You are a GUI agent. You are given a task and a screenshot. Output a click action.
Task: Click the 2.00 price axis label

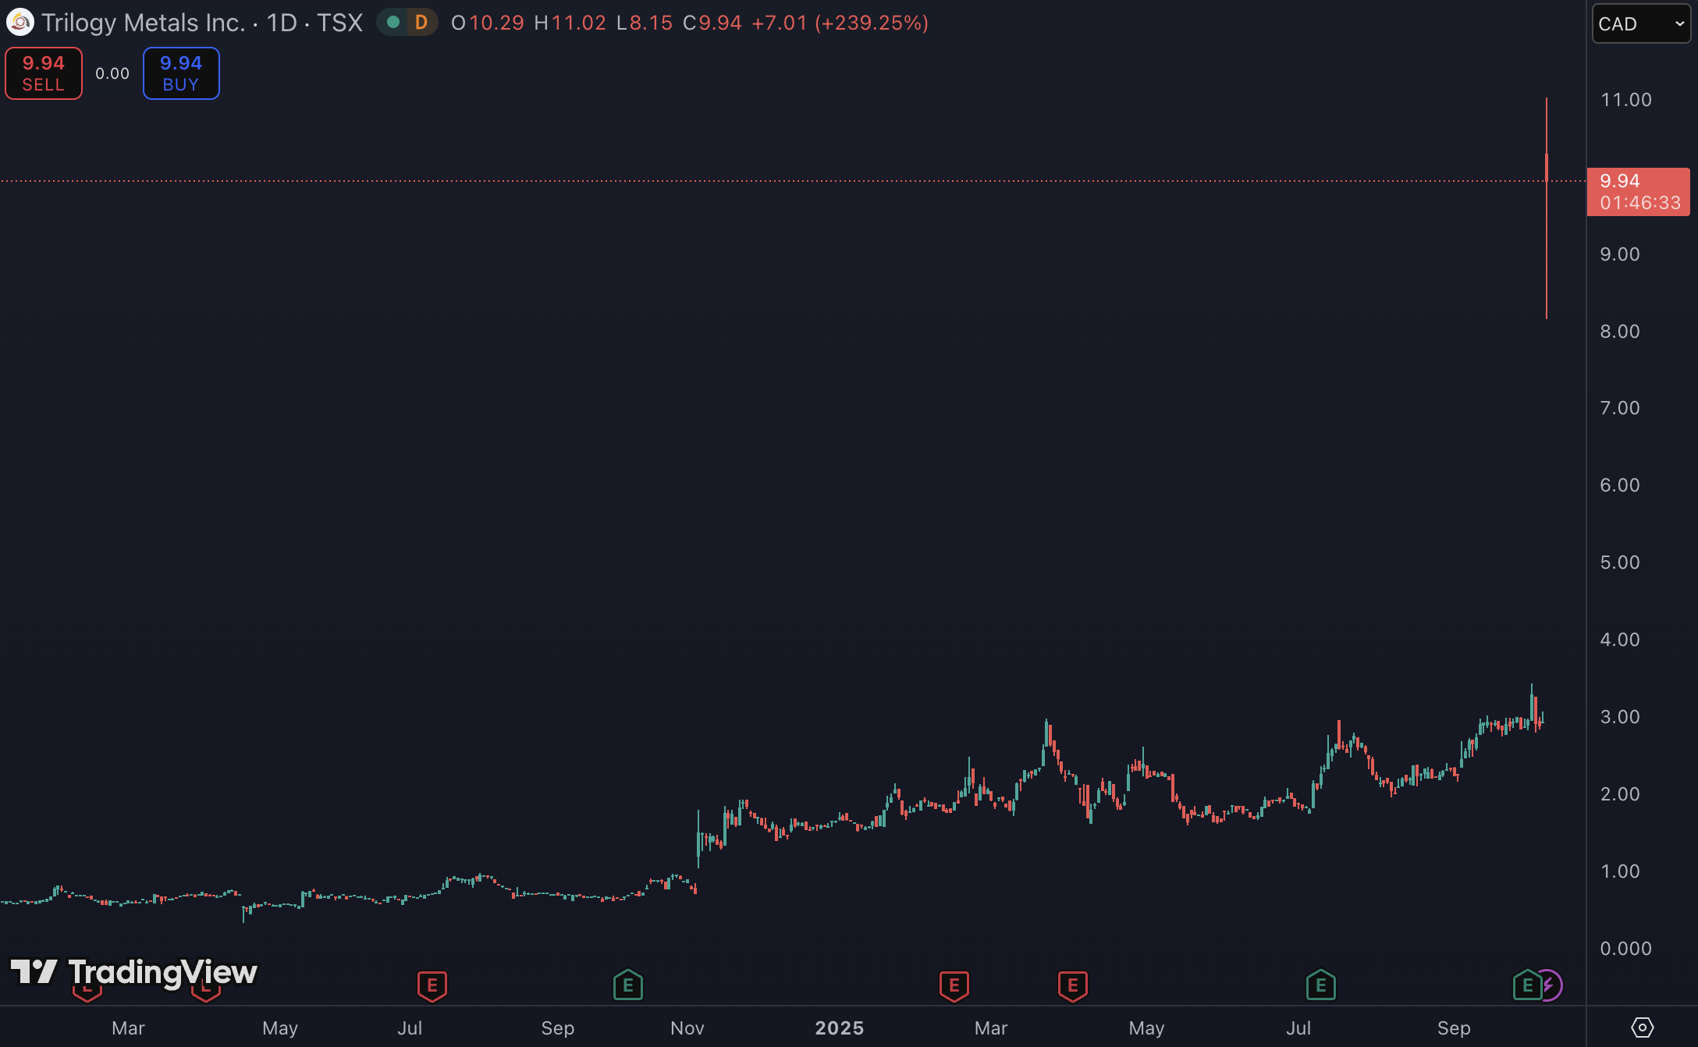coord(1620,794)
